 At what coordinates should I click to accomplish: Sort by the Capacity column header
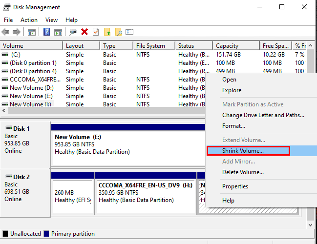(236, 46)
